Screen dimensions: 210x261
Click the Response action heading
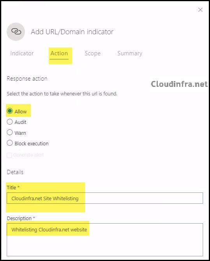pos(27,79)
